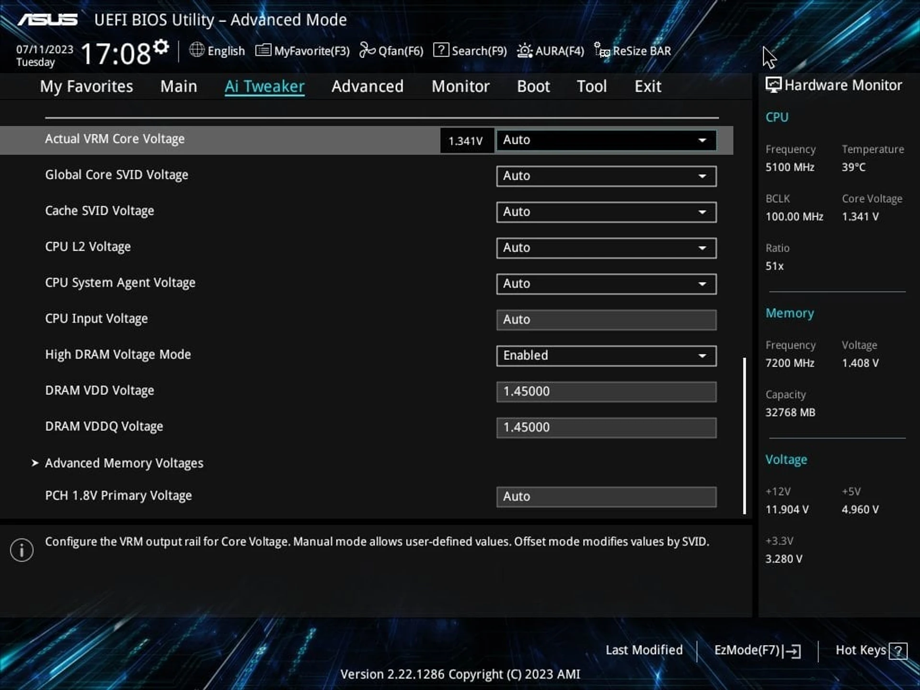Open the My Favorites tab
Screen dimensions: 920x690
[x=86, y=86]
